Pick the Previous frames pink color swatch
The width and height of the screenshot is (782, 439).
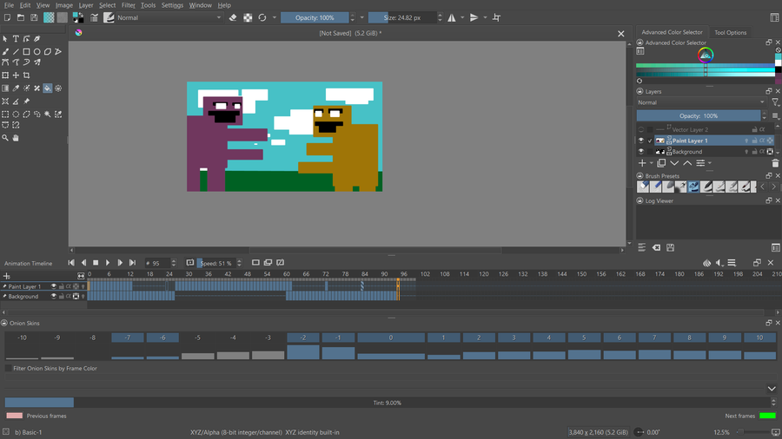coord(15,416)
